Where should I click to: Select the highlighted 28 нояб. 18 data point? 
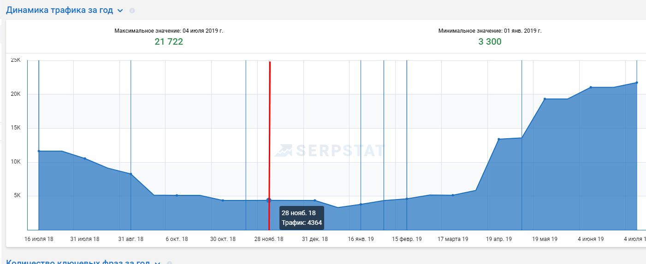point(269,200)
